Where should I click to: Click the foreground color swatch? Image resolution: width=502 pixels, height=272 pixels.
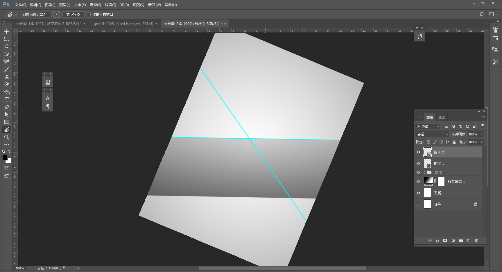click(x=5, y=158)
